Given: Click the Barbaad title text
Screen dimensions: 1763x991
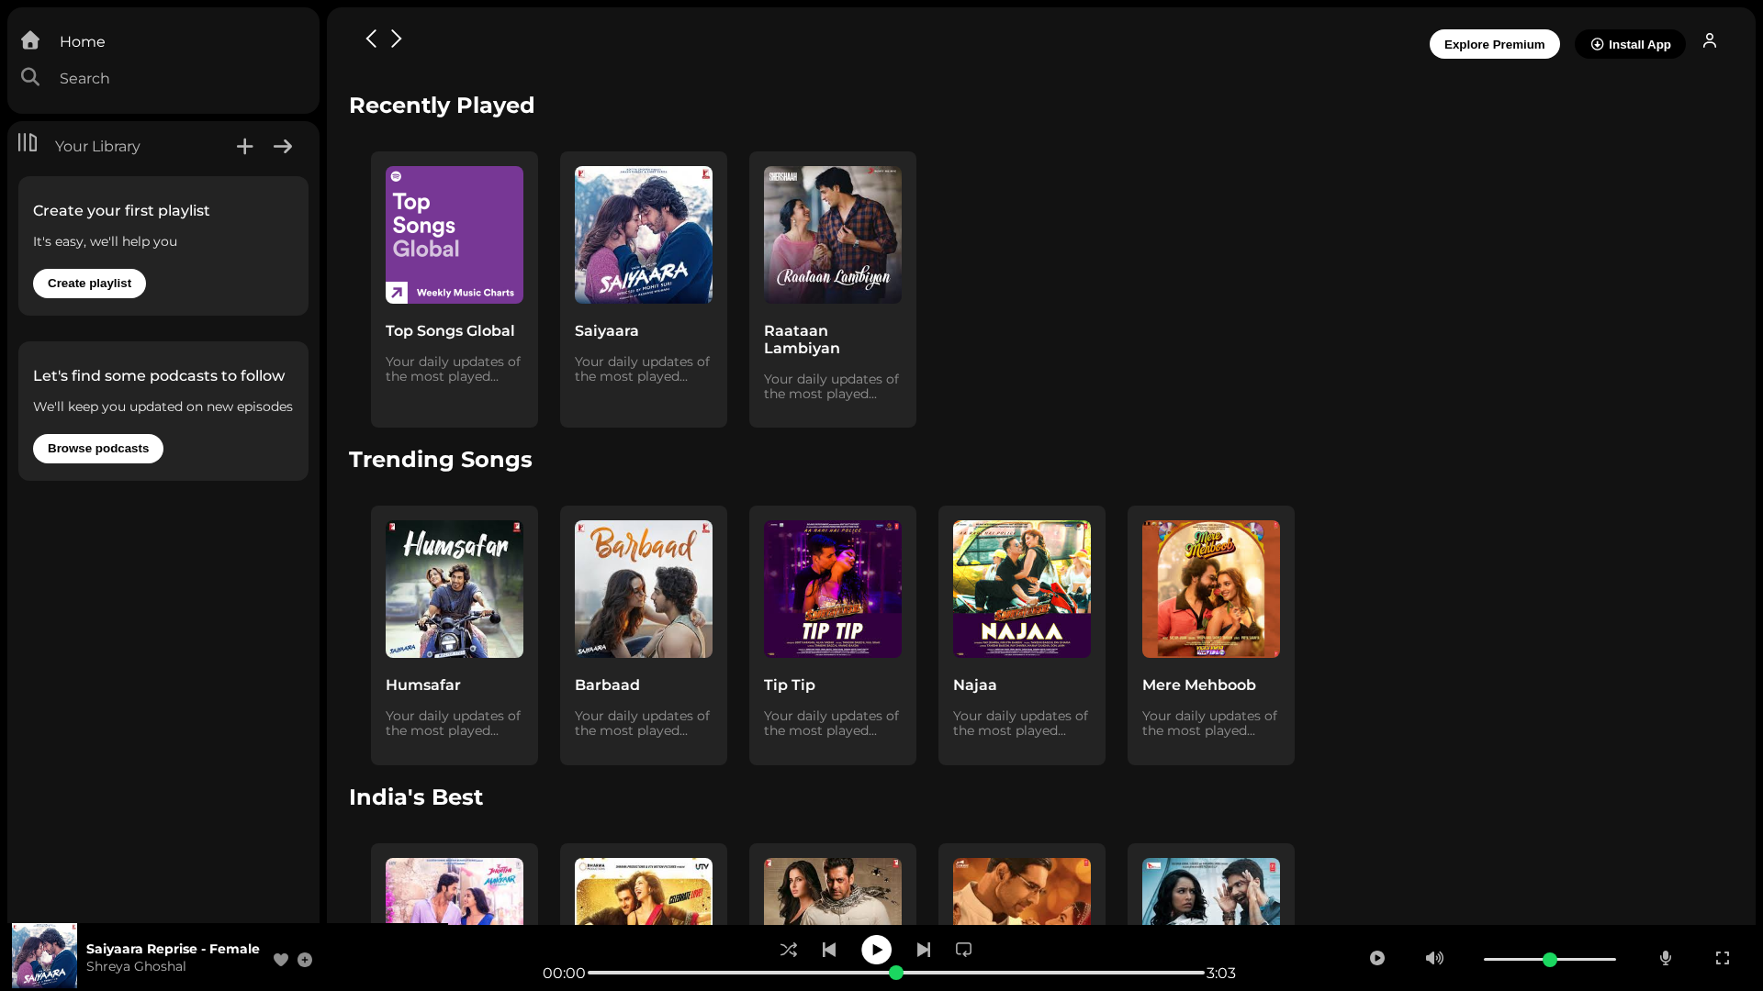Looking at the screenshot, I should (607, 685).
